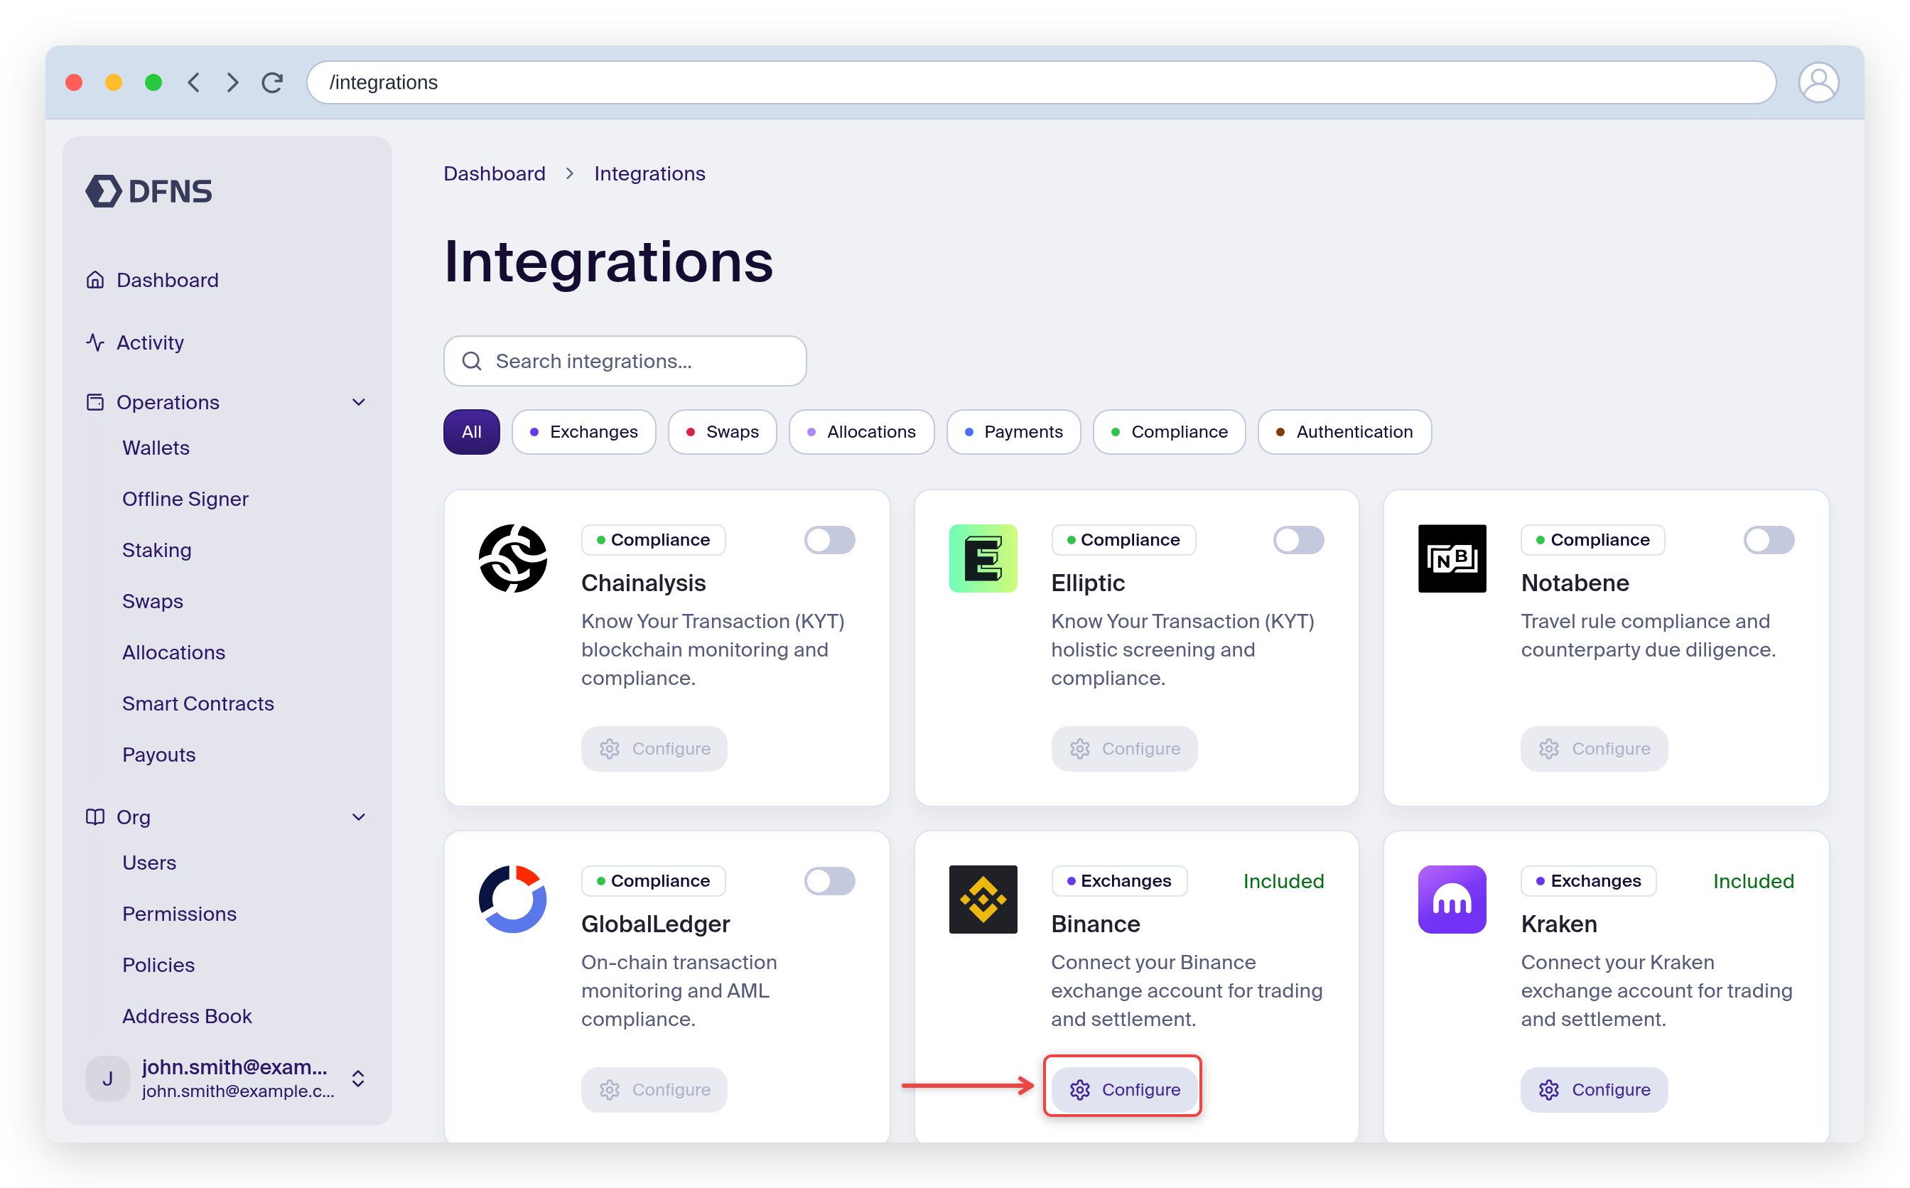The image size is (1910, 1188).
Task: Filter by Authentication category
Action: [x=1344, y=432]
